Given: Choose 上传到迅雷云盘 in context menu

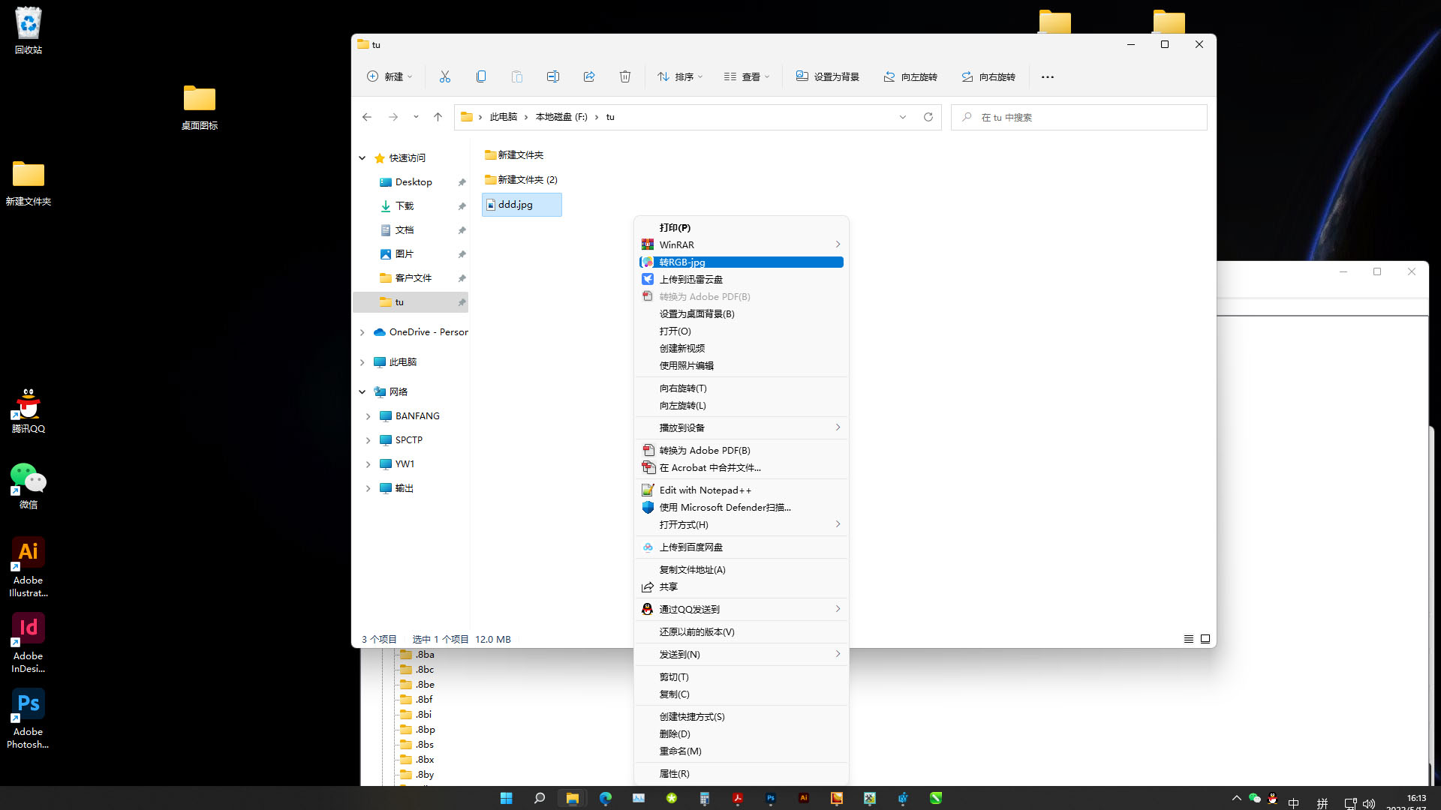Looking at the screenshot, I should tap(742, 280).
